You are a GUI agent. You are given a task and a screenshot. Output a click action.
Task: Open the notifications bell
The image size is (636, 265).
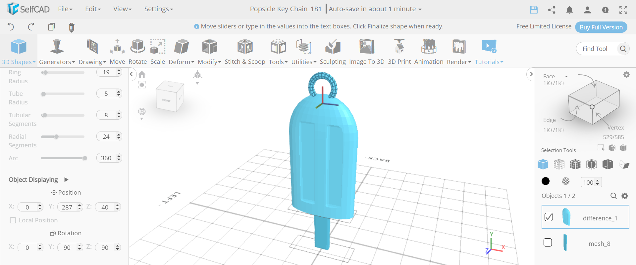coord(569,10)
